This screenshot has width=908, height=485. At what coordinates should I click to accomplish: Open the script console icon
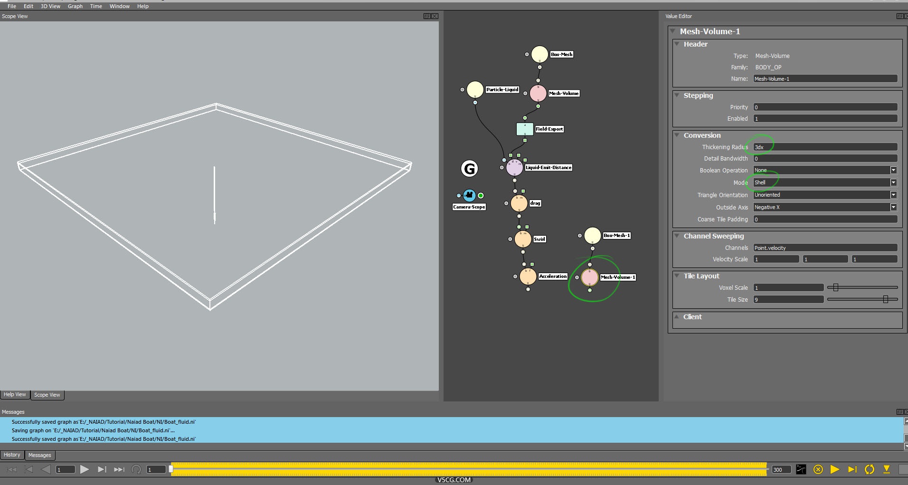[801, 469]
